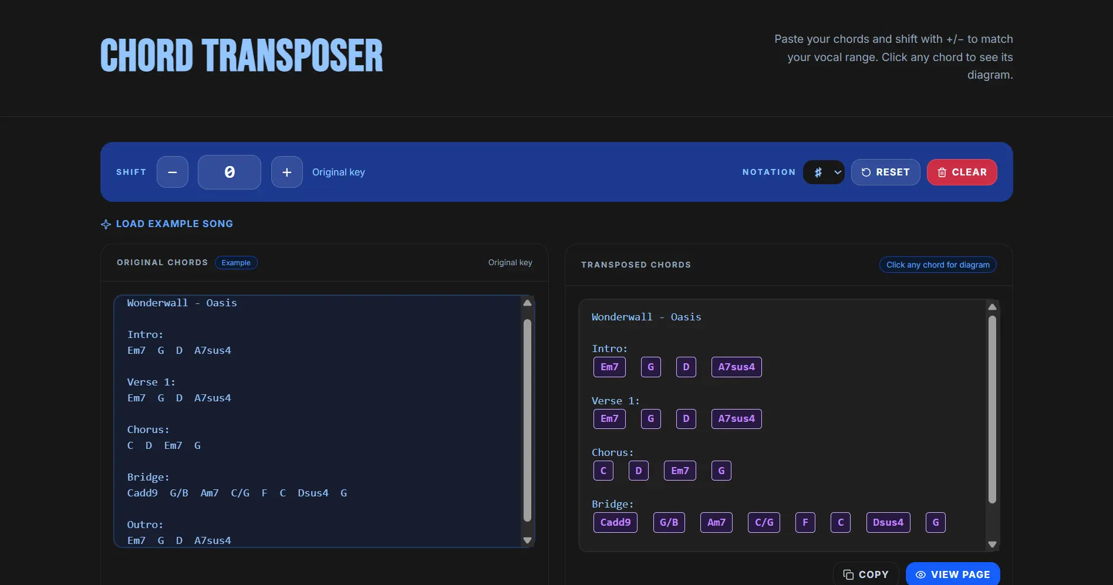Click the transposed chords scrollbar up arrow
This screenshot has height=585, width=1113.
[x=992, y=307]
